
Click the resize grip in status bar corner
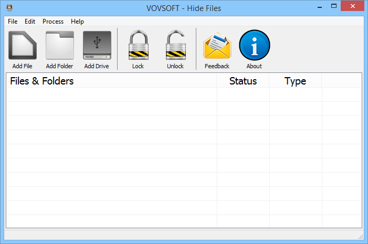tap(361, 237)
